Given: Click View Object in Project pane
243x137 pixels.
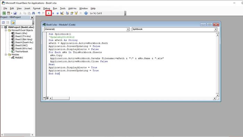Looking at the screenshot, I should pos(7,23).
